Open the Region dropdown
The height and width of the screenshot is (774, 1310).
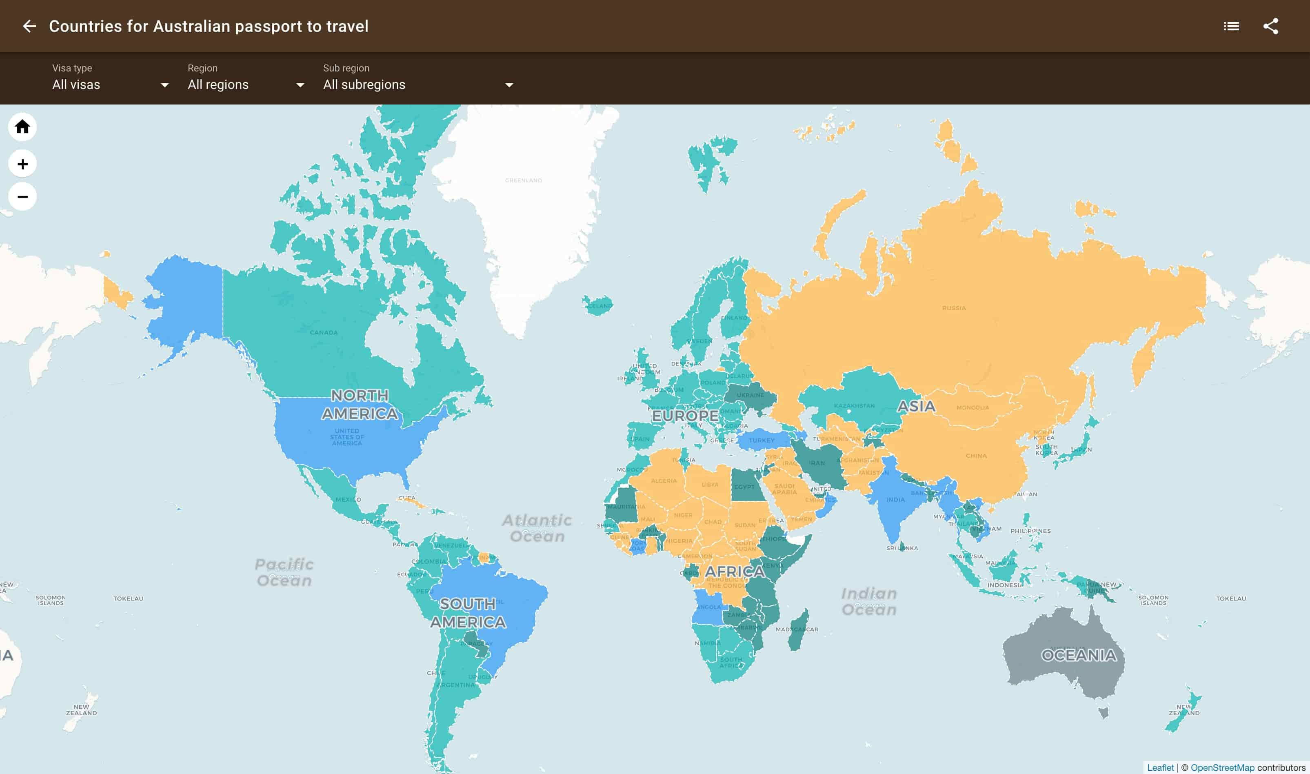coord(246,85)
